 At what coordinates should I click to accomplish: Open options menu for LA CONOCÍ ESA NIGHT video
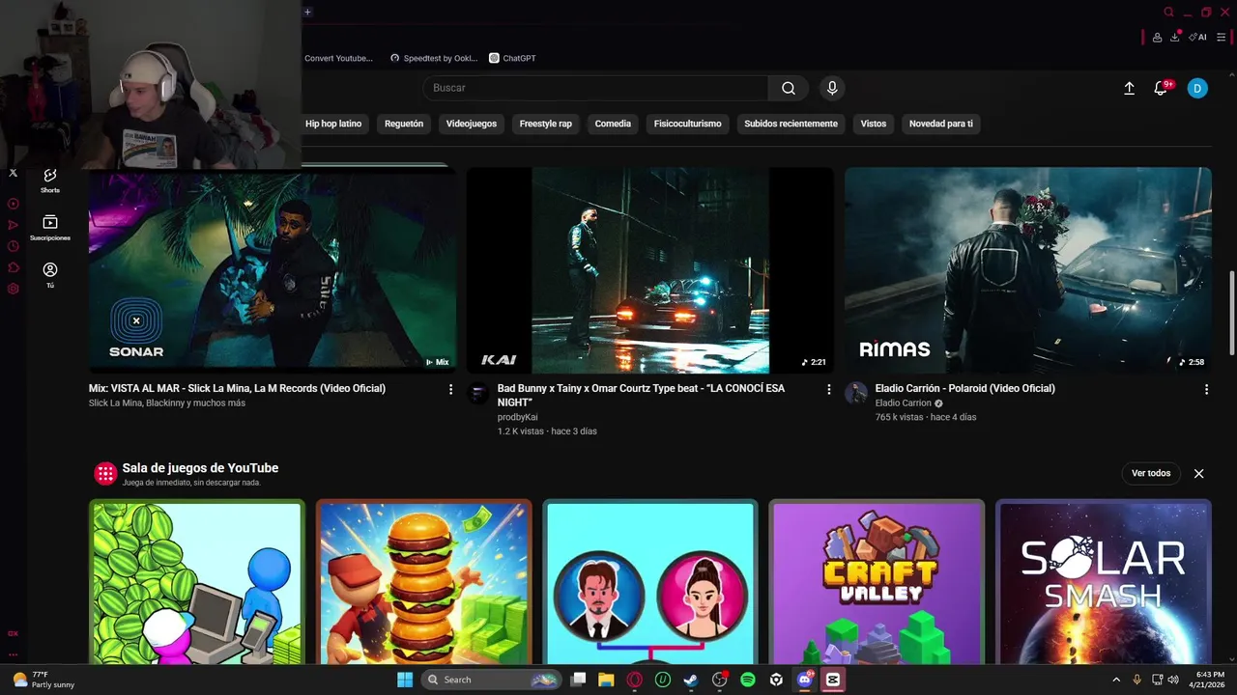pos(828,389)
